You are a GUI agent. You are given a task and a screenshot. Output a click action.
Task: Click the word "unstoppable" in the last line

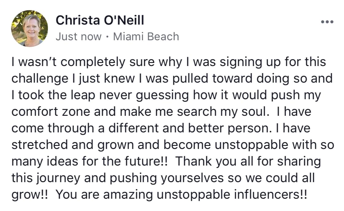(x=200, y=195)
